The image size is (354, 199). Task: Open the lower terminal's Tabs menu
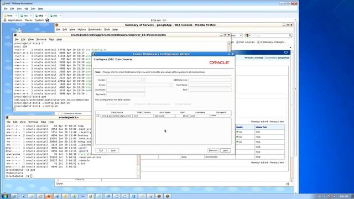tap(43, 122)
